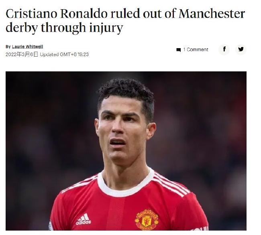This screenshot has height=235, width=261.
Task: Select the 2022年3月6日 publication date
Action: tap(22, 55)
